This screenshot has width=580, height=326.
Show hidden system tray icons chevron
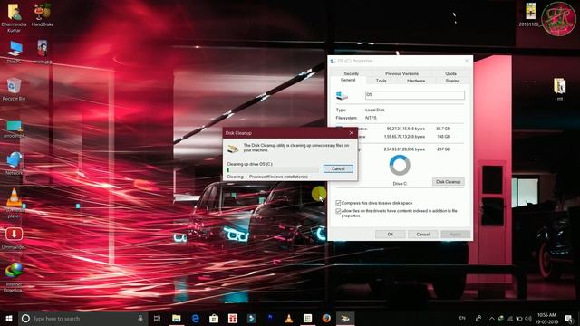click(491, 318)
